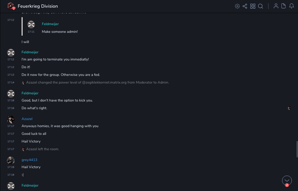This screenshot has height=191, width=298.
Task: Click the share room icon
Action: pos(245,6)
